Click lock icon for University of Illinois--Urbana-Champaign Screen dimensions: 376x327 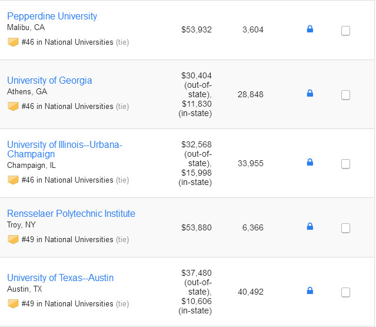click(x=310, y=162)
